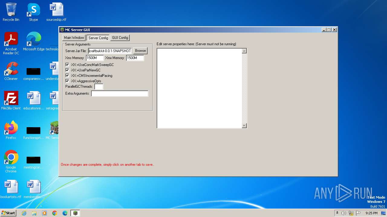Click inside the server.properties edit area
This screenshot has width=387, height=217.
(200, 88)
